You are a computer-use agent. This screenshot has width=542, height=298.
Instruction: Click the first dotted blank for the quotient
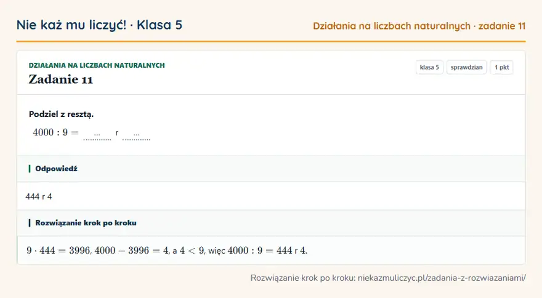click(97, 134)
